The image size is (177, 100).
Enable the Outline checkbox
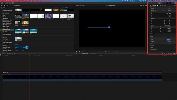150,45
